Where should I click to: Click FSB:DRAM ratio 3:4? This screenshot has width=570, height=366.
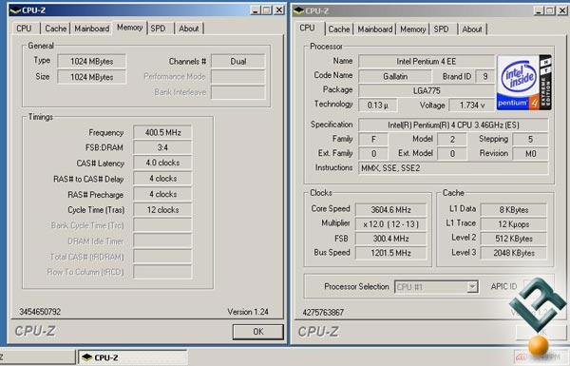point(162,147)
